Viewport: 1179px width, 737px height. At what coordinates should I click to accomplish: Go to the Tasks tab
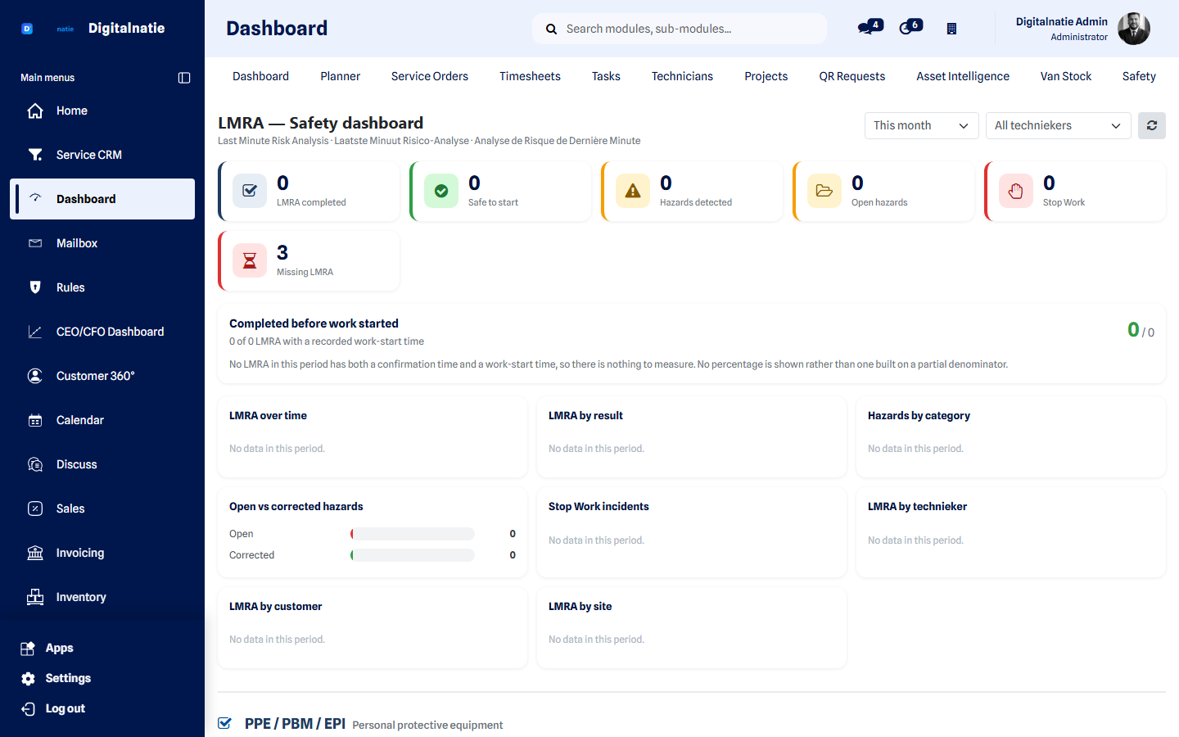coord(606,76)
